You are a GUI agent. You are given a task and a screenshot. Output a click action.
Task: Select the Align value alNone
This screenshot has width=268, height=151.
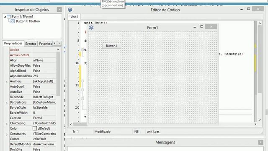coord(44,60)
